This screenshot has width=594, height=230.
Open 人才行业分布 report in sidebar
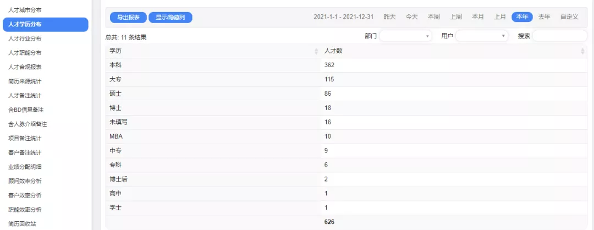25,39
